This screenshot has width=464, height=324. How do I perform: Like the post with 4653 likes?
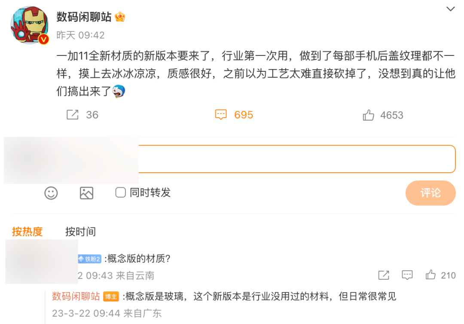tap(368, 115)
